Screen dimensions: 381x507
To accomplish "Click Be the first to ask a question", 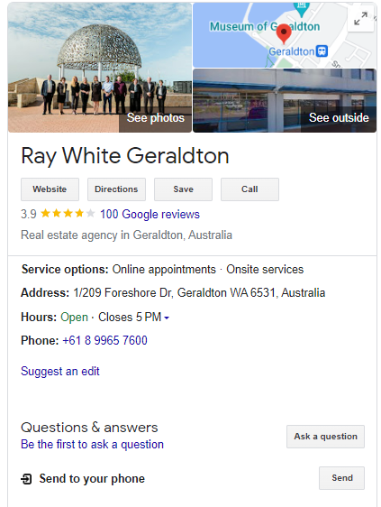I will [x=93, y=444].
